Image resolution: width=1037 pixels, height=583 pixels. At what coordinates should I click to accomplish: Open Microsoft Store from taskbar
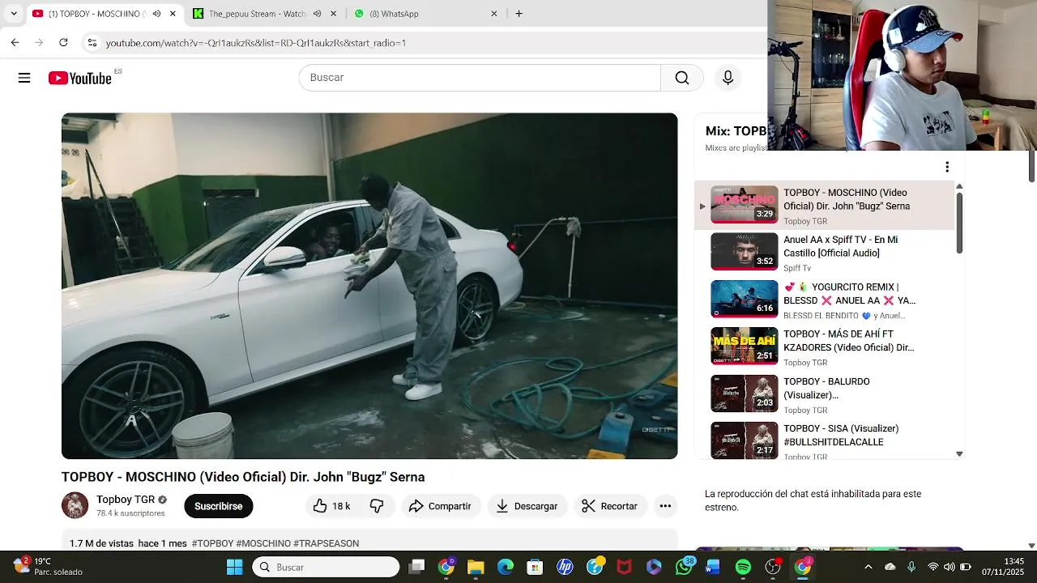coord(535,567)
